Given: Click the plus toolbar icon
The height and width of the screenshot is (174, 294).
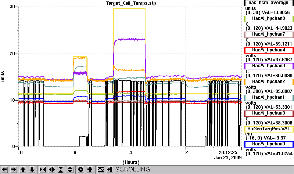Looking at the screenshot, I should (x=90, y=170).
